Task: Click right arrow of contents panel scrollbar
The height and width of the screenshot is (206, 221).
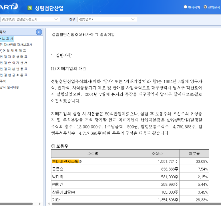Action: [x=40, y=204]
